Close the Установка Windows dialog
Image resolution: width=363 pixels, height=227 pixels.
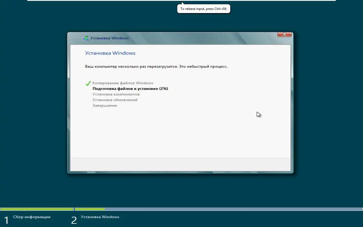(284, 34)
